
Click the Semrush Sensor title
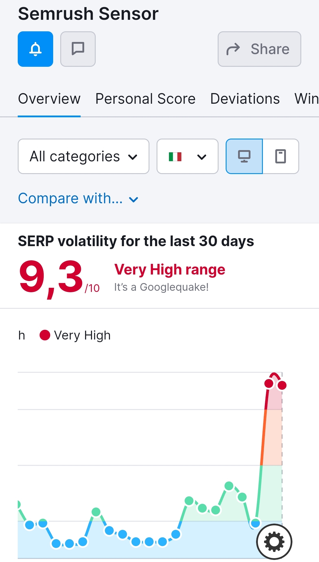(88, 14)
